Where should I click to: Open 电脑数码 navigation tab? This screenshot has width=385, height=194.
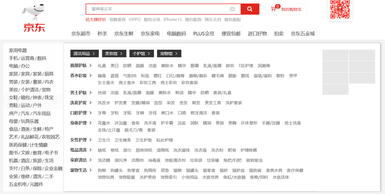[x=176, y=33]
